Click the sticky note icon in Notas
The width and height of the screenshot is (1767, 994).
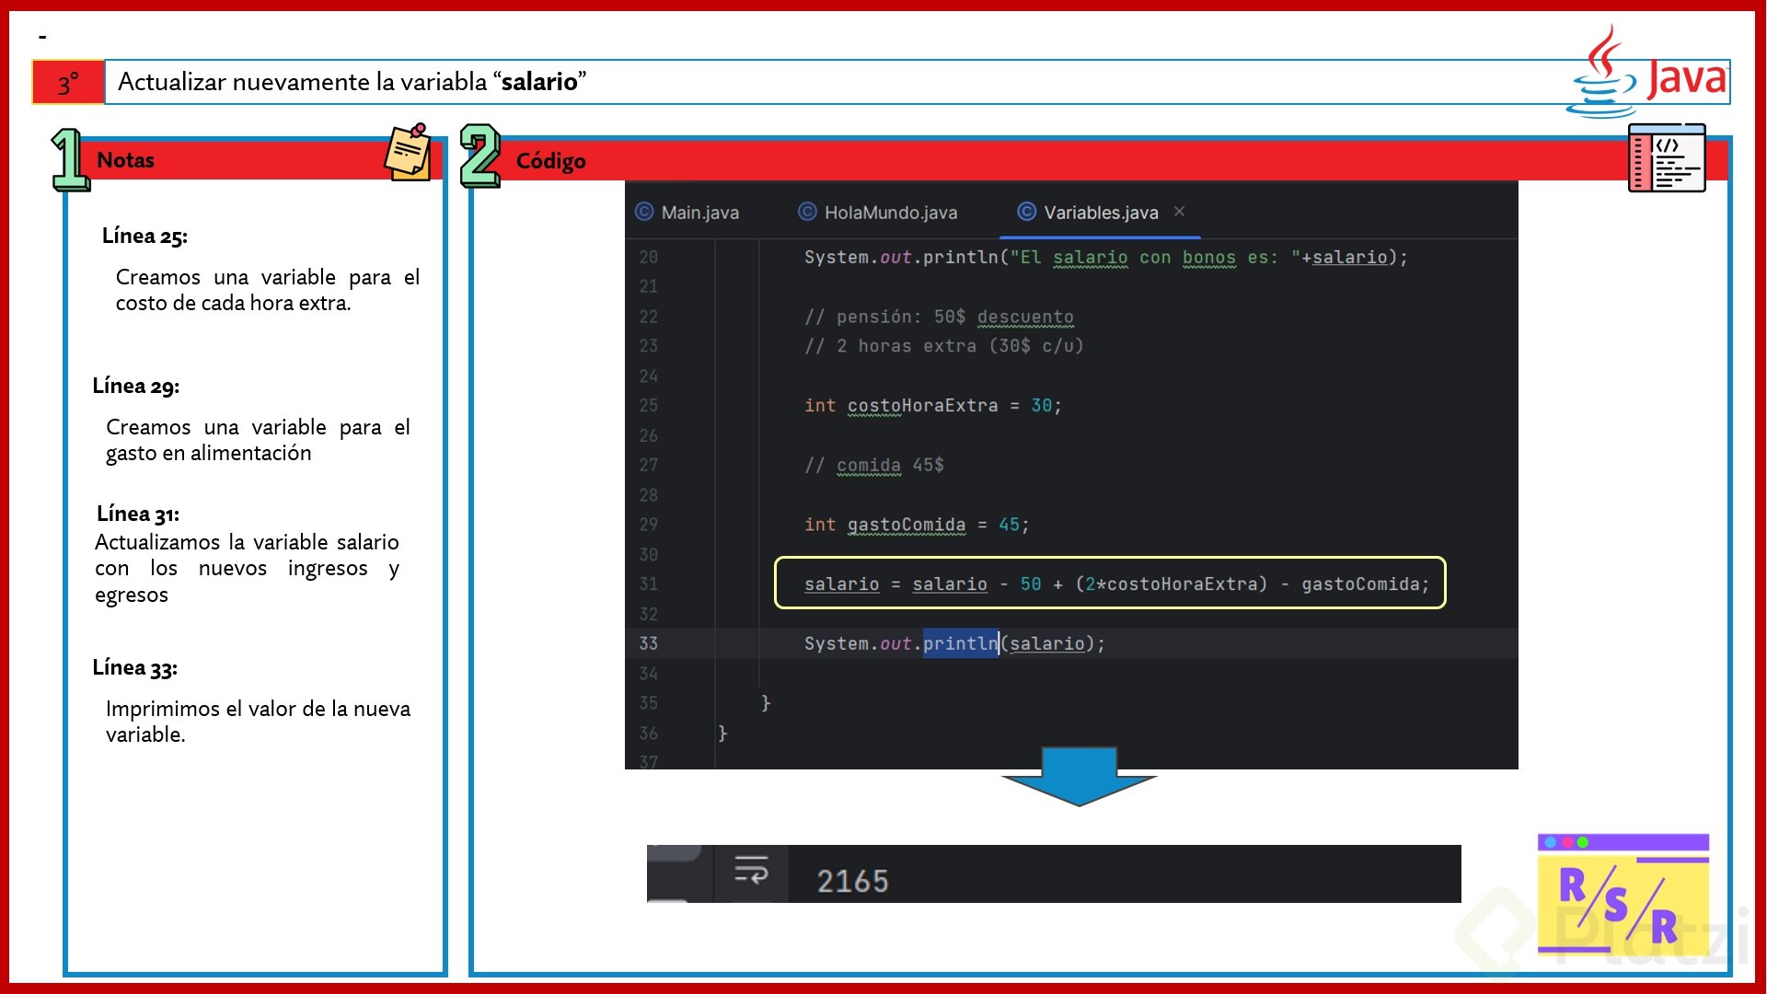point(408,153)
